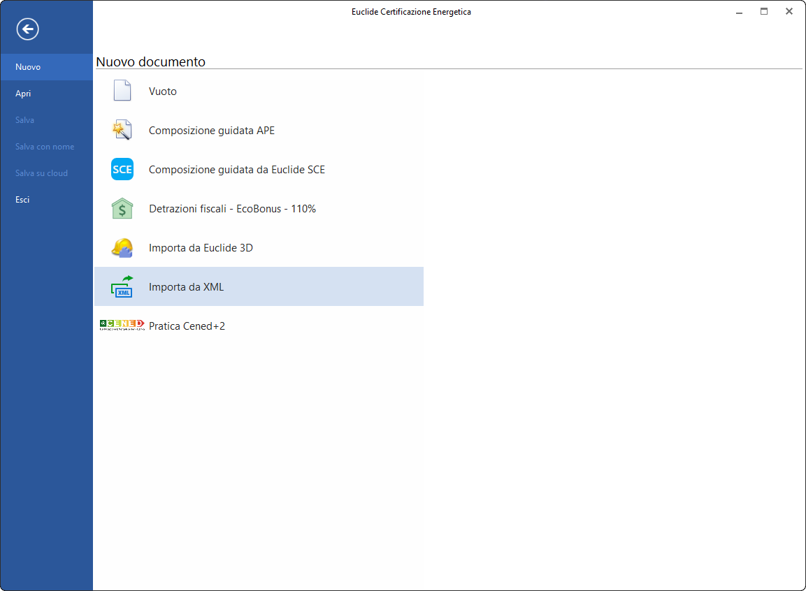
Task: Click the Salva sidebar item
Action: click(x=24, y=120)
